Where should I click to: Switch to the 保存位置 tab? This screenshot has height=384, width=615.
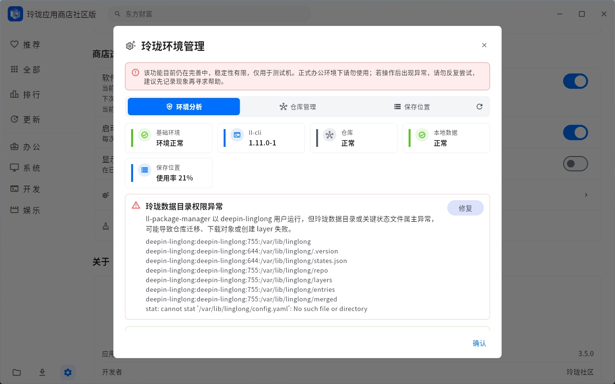click(412, 107)
